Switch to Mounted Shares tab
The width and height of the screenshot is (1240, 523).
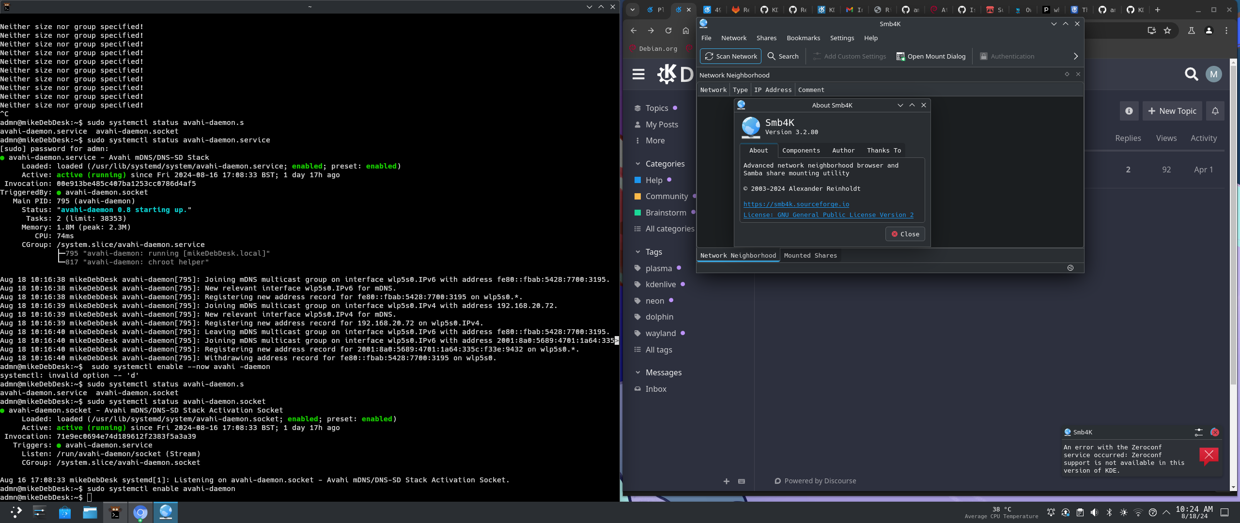click(810, 256)
